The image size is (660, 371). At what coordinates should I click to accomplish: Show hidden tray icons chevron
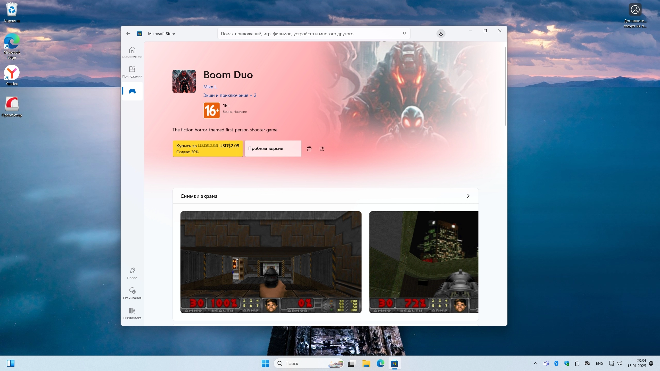point(535,363)
